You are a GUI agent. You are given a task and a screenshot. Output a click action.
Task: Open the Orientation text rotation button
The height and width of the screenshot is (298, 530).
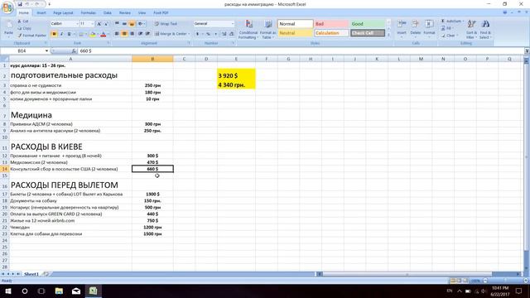click(x=142, y=24)
